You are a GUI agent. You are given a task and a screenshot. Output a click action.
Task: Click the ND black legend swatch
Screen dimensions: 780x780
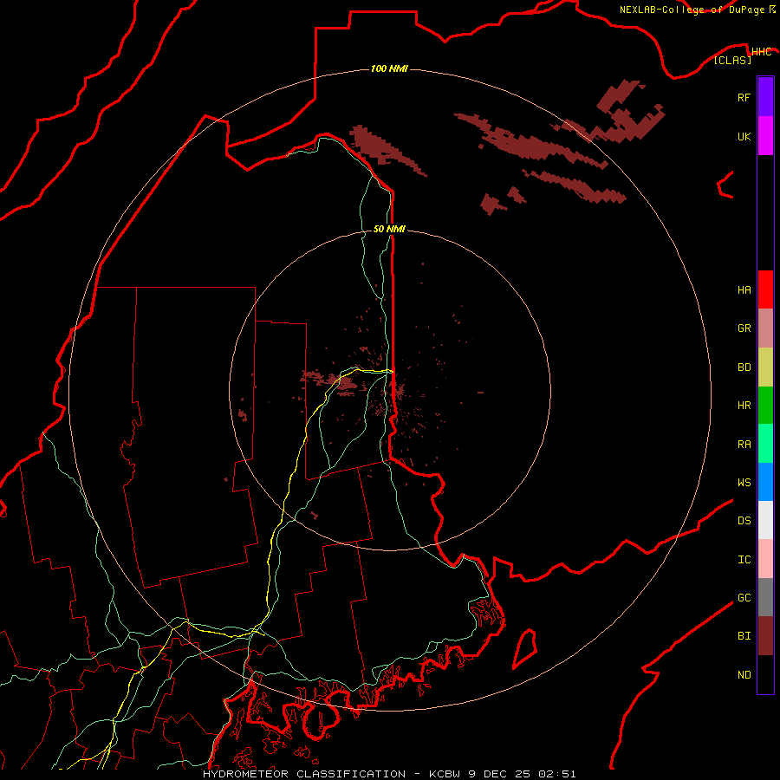click(x=765, y=674)
